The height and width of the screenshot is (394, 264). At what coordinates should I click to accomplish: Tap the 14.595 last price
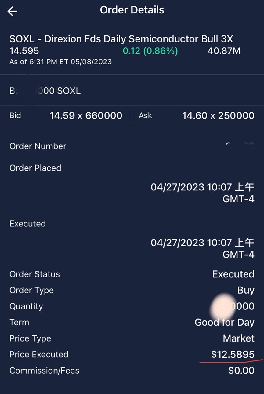(x=24, y=51)
